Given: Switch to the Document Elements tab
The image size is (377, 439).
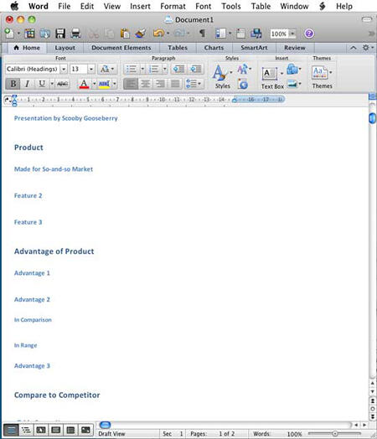Looking at the screenshot, I should 121,48.
